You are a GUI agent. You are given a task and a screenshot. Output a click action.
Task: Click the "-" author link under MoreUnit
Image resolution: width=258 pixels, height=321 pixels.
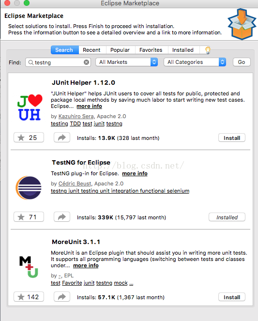point(60,276)
